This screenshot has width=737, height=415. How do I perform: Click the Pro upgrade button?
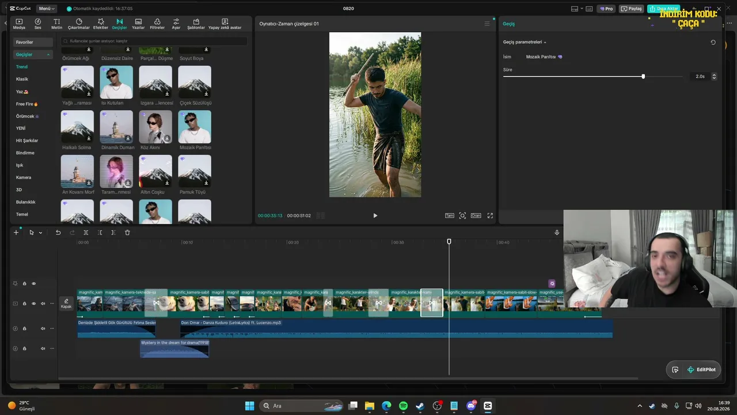click(x=606, y=9)
